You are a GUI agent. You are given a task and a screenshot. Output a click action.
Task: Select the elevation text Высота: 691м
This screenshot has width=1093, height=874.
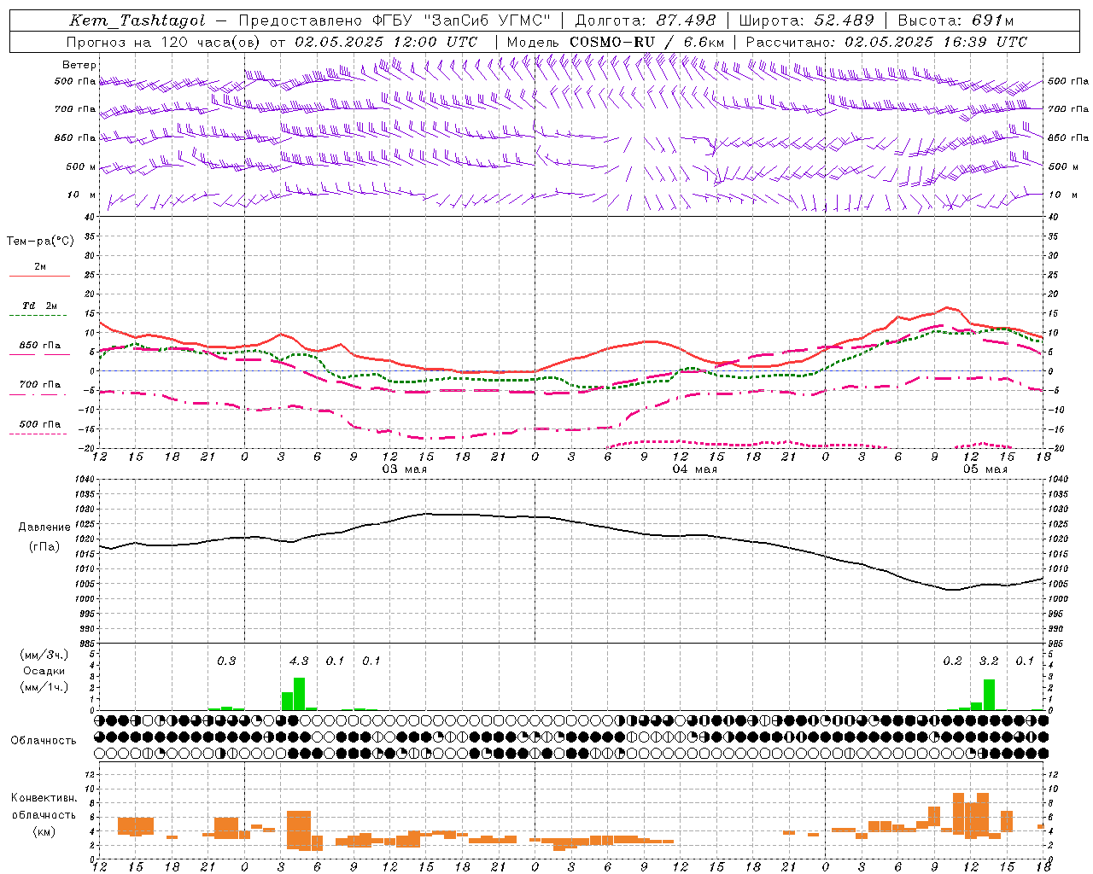(956, 20)
